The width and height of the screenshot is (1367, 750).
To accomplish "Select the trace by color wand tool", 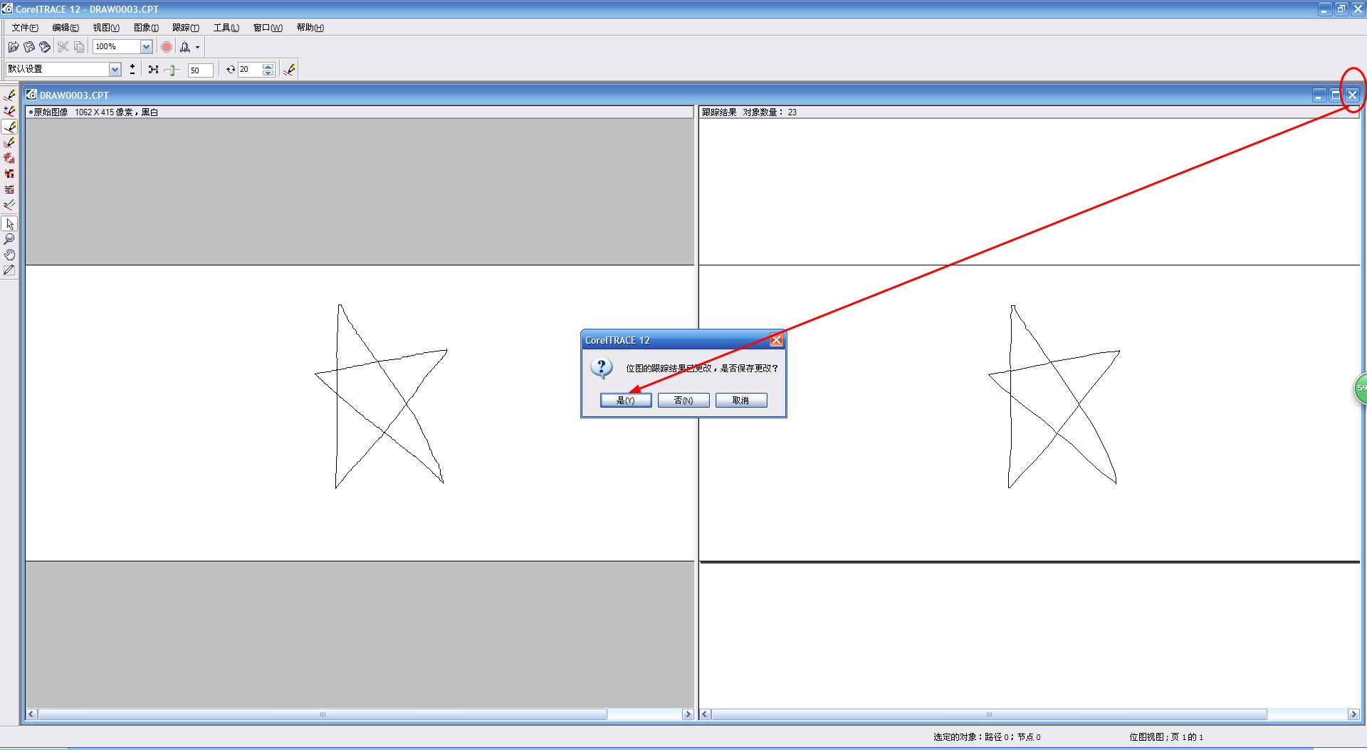I will [x=9, y=205].
